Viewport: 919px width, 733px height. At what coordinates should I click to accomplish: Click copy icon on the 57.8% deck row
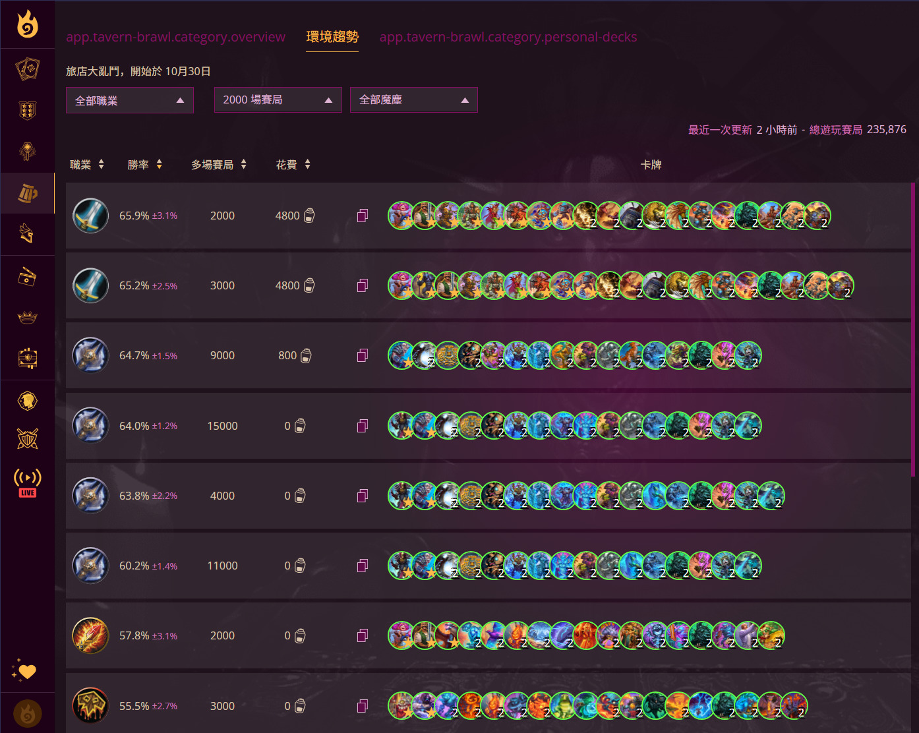tap(363, 635)
